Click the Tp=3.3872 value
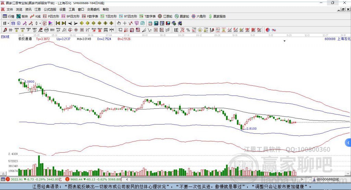This screenshot has height=190, width=351. click(43, 39)
